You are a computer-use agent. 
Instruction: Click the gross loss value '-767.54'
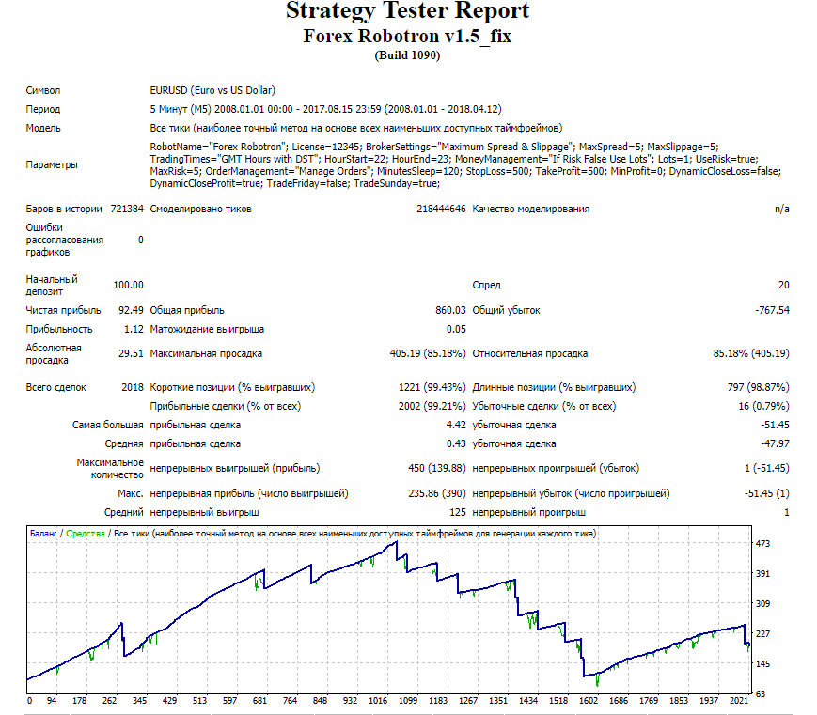772,310
